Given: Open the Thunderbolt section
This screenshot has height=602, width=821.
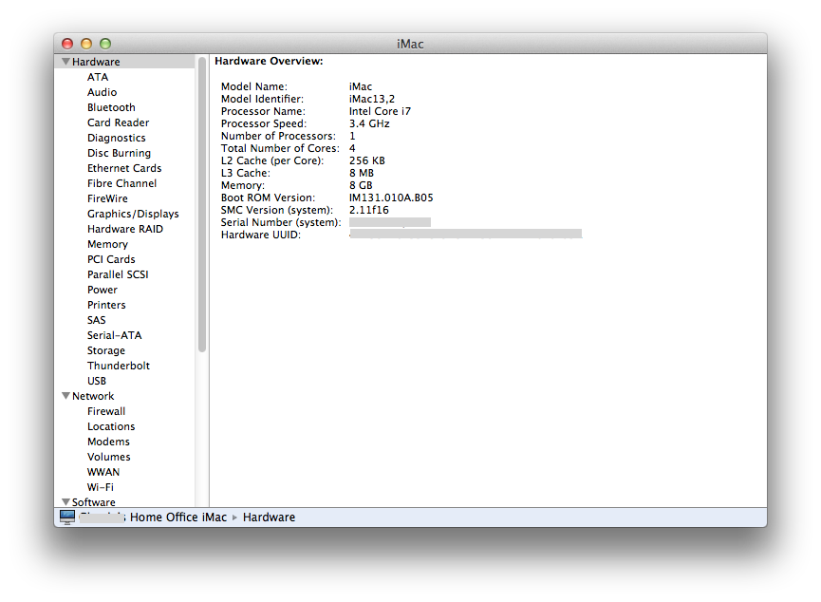Looking at the screenshot, I should pyautogui.click(x=119, y=366).
